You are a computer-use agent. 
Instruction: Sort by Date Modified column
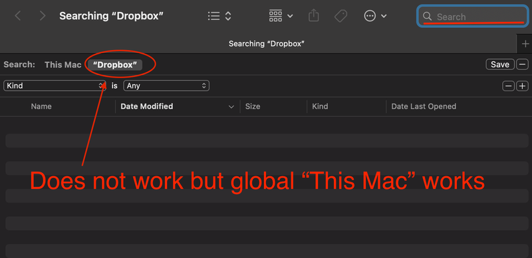click(147, 106)
